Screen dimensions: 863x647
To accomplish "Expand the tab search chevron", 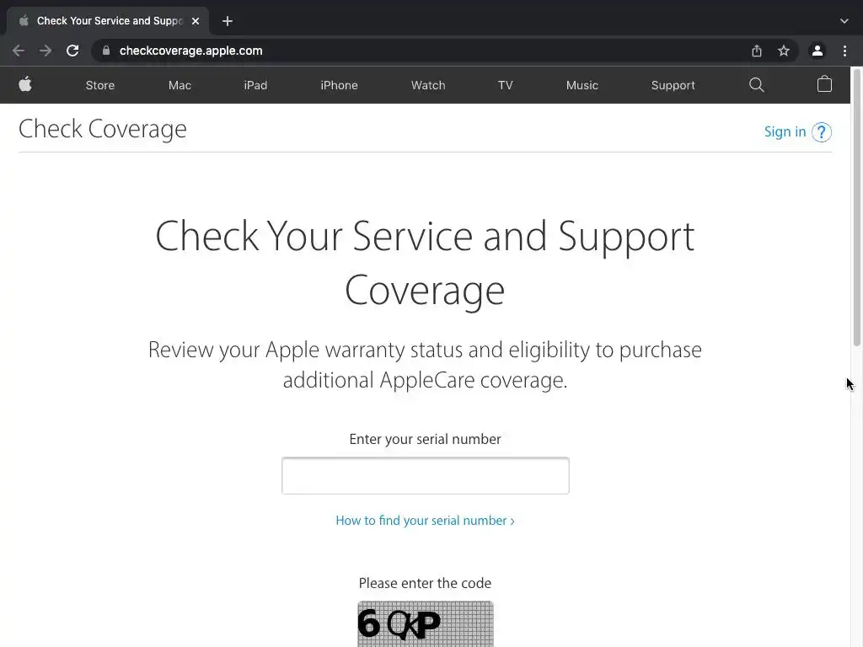I will [844, 21].
